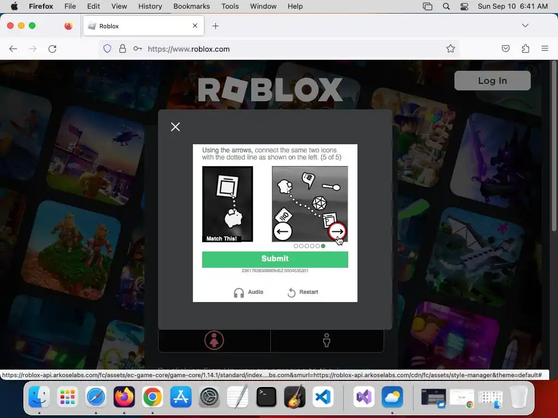Go back to the previous page
Screen dimensions: 558x418
coord(13,48)
